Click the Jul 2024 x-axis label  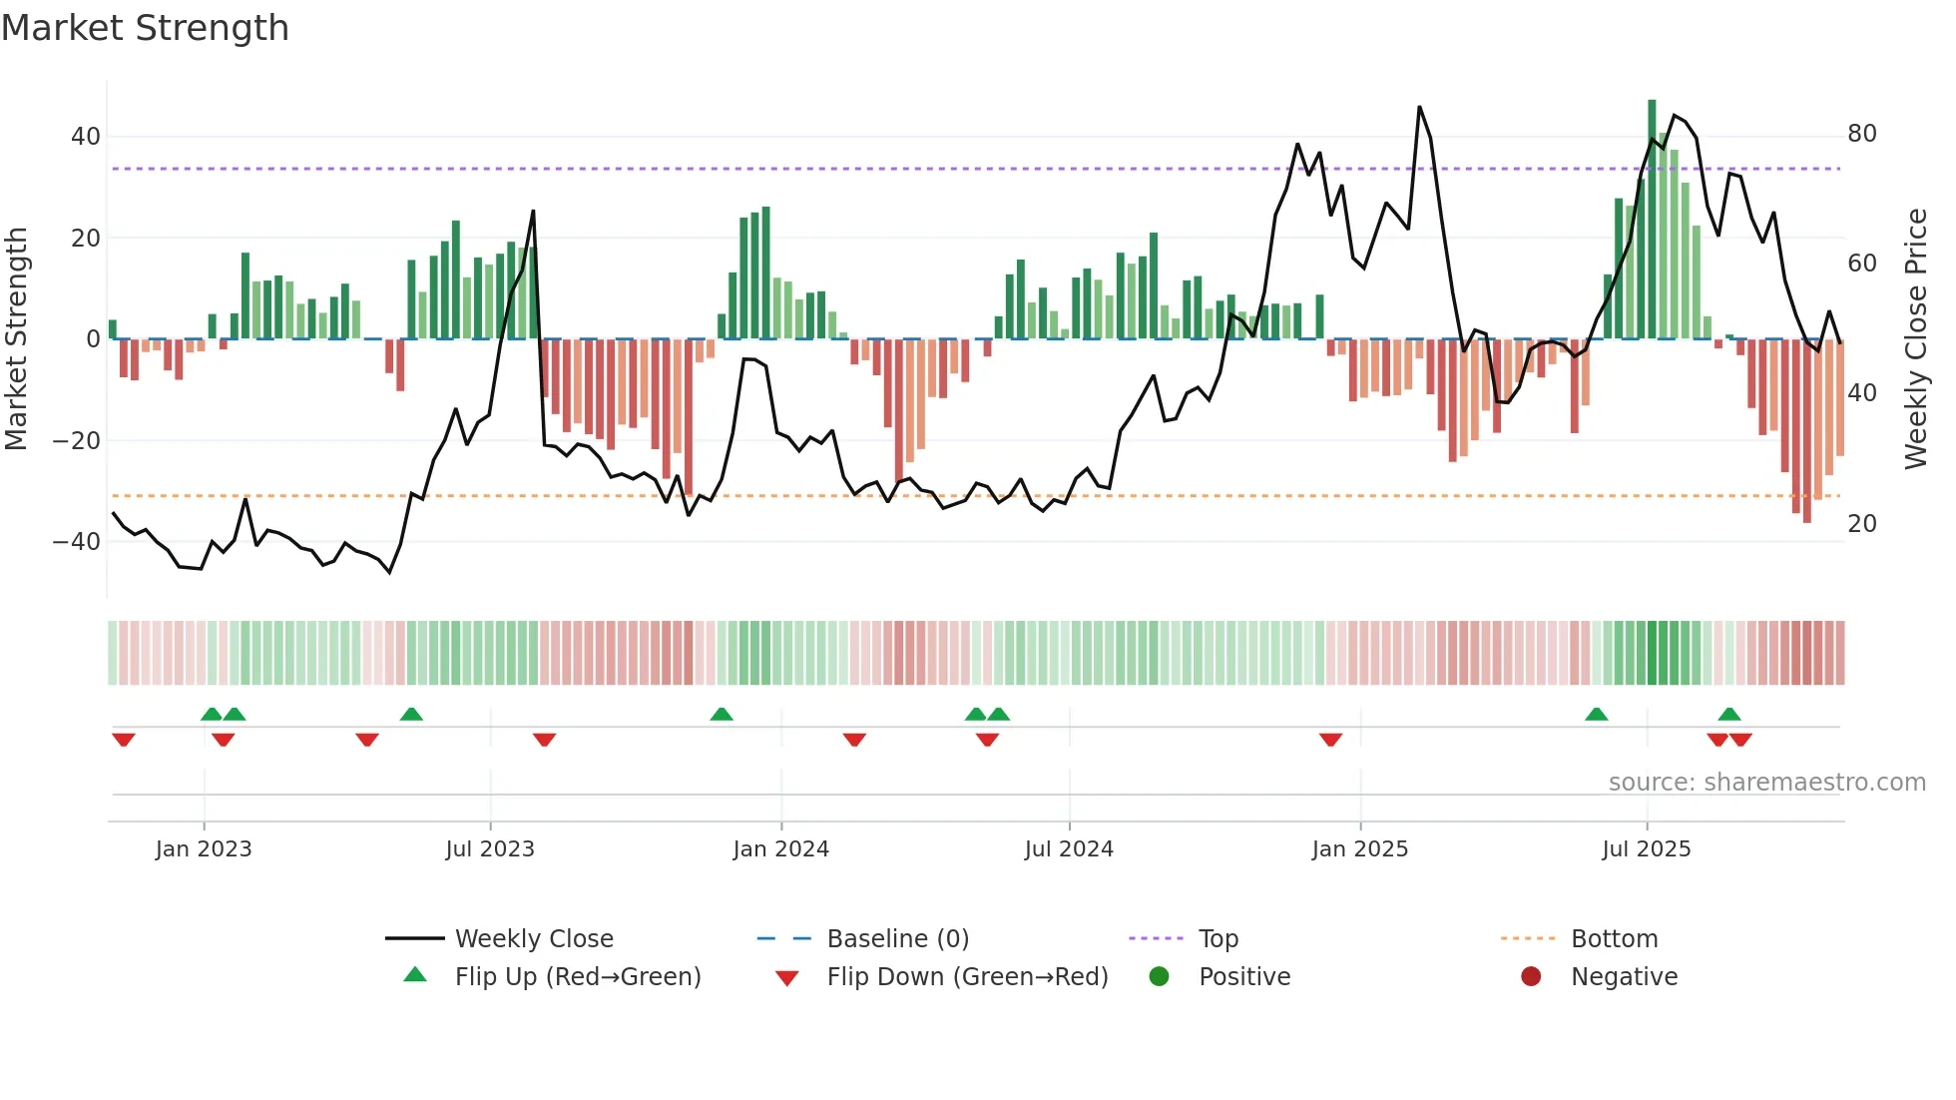(1069, 849)
